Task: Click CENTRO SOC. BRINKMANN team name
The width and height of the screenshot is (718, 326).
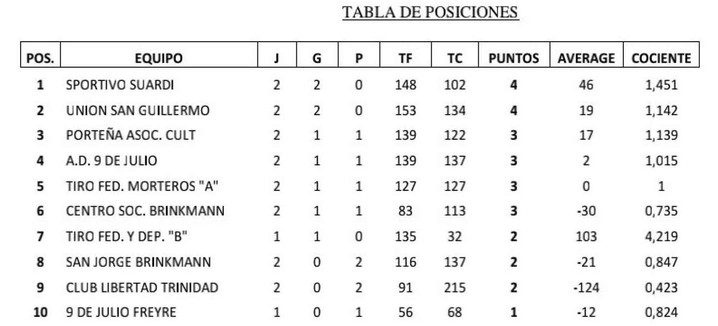Action: [x=145, y=211]
